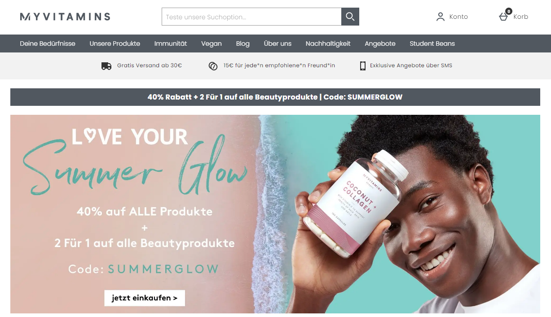Click the magnifying glass search icon
This screenshot has height=317, width=551.
pos(350,17)
